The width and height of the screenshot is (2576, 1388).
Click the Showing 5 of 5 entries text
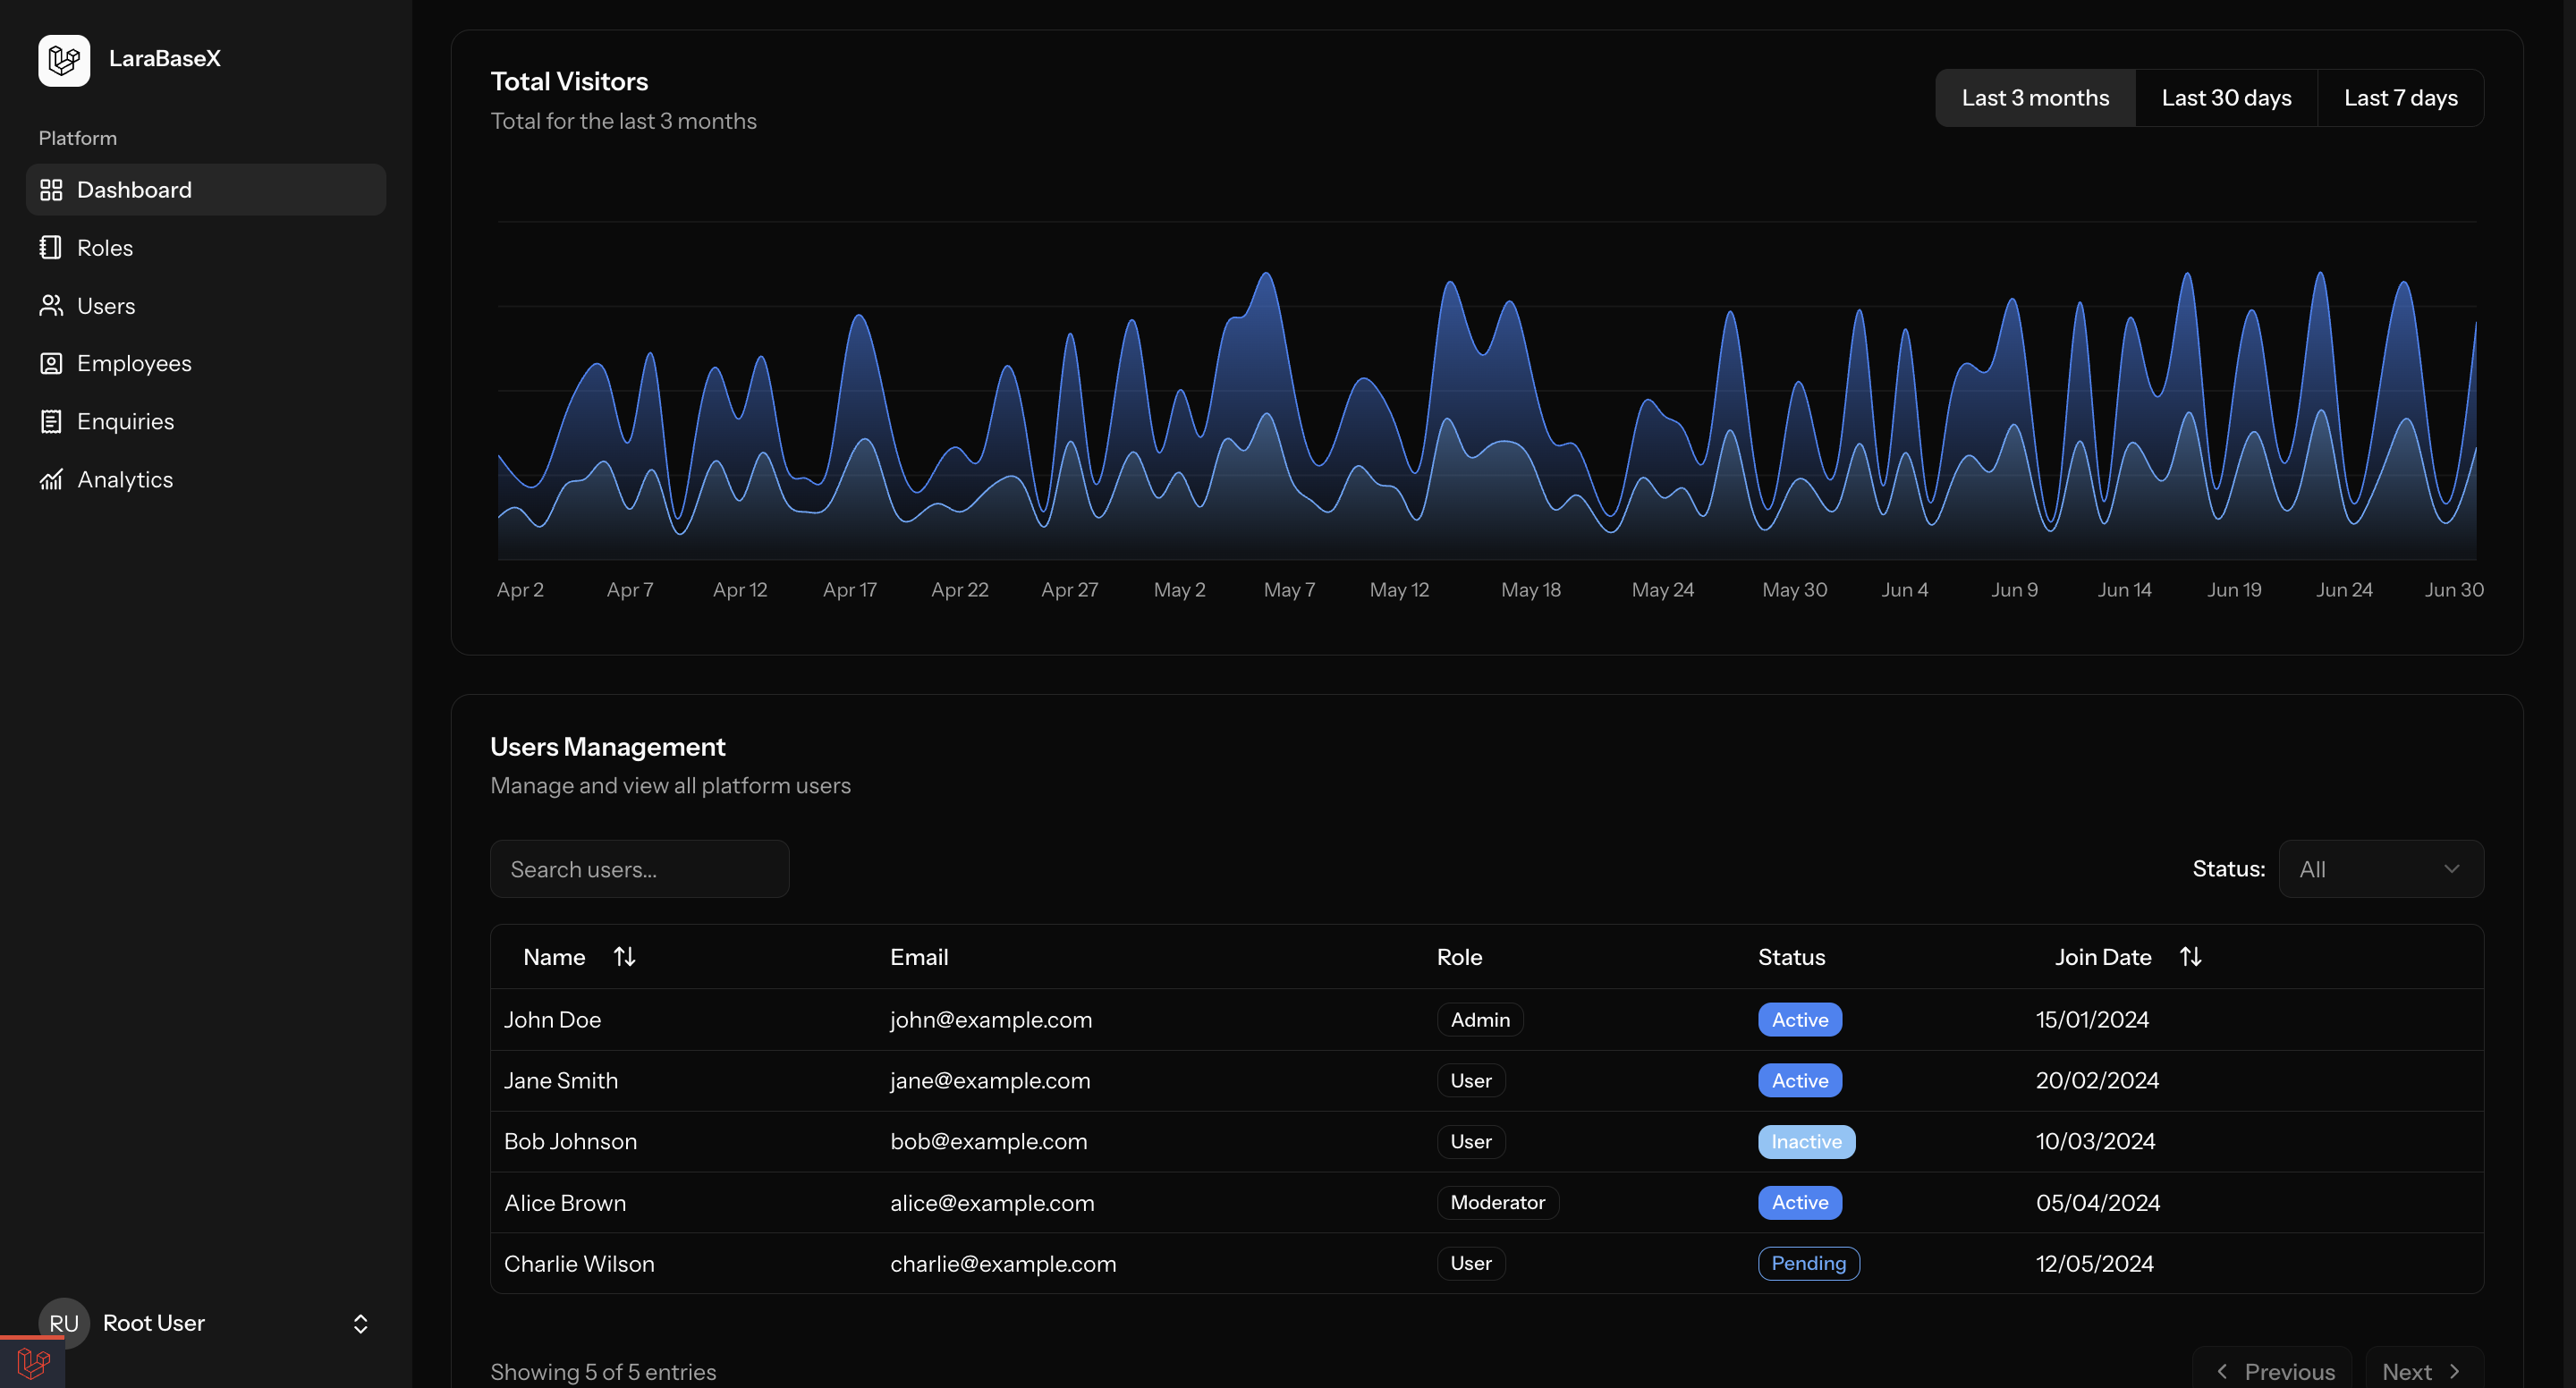click(x=603, y=1372)
